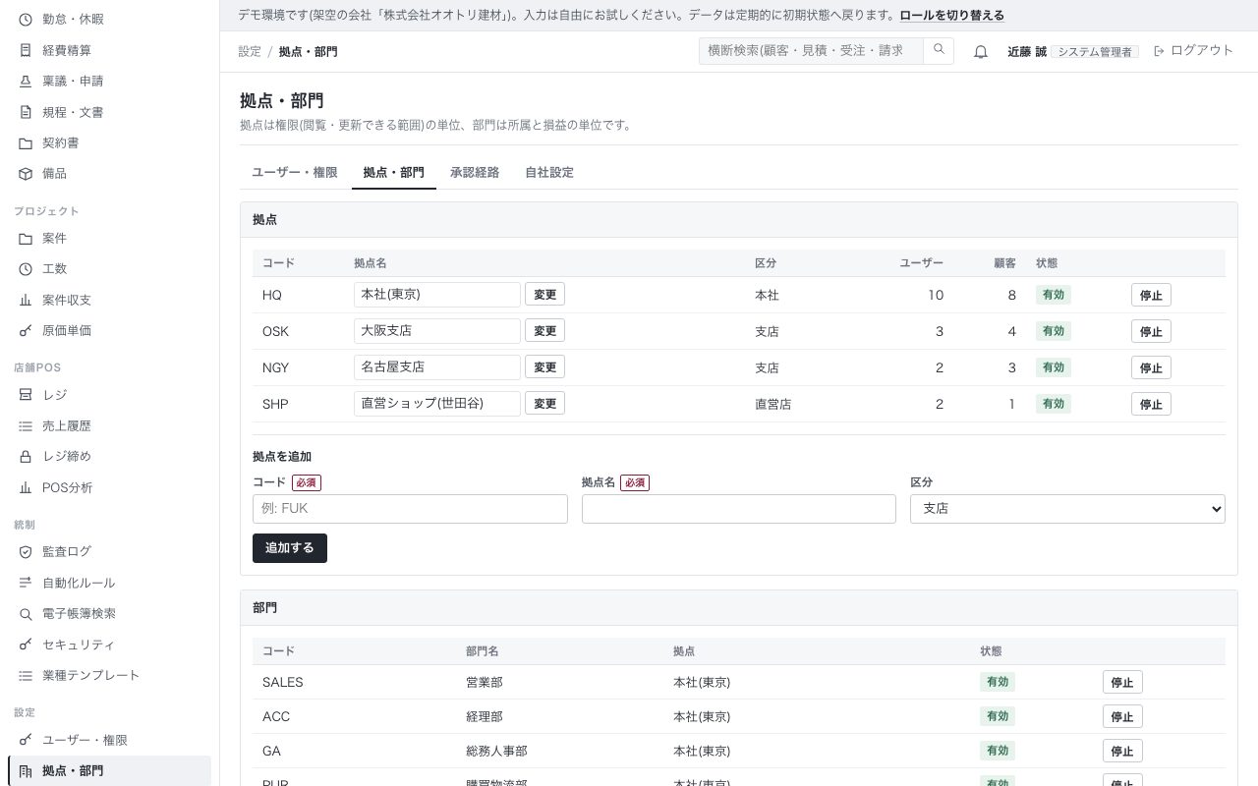Viewport: 1258px width, 786px height.
Task: Click the notification bell icon
Action: 980,51
